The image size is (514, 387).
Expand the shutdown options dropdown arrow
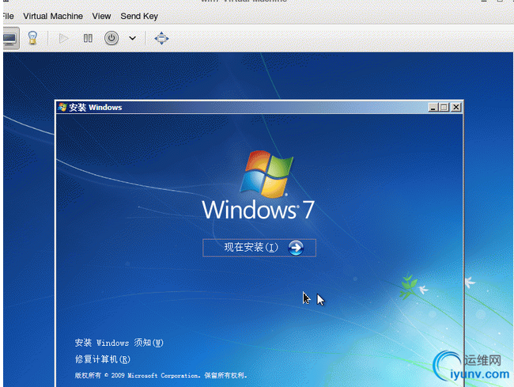click(132, 38)
